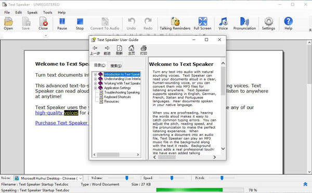Expand Introduction to Text Speaker node
Screen dimensions: 312x193
tap(95, 75)
